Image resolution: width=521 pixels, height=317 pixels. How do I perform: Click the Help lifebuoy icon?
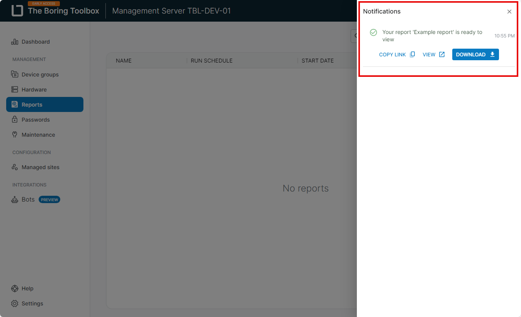[x=15, y=288]
